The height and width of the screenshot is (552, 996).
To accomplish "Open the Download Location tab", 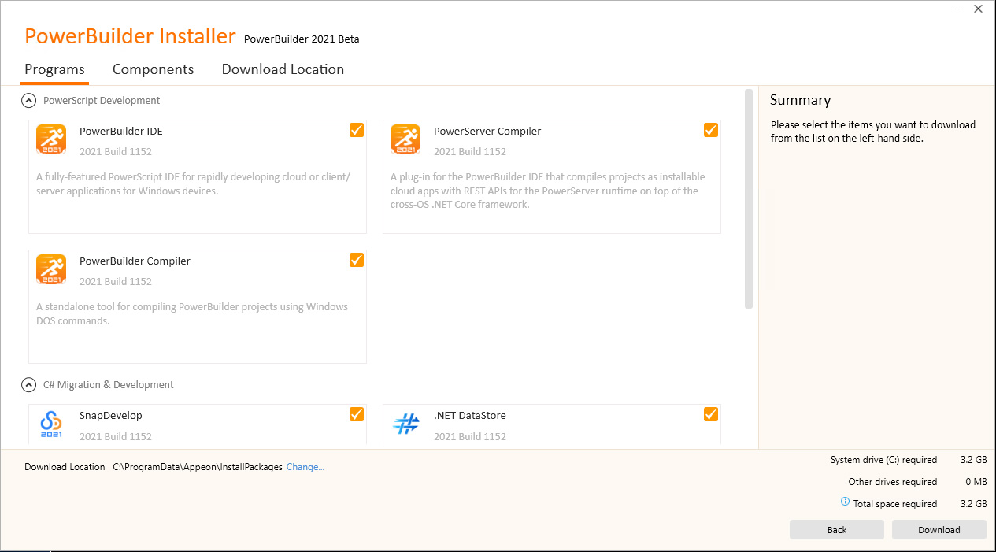I will pos(283,69).
